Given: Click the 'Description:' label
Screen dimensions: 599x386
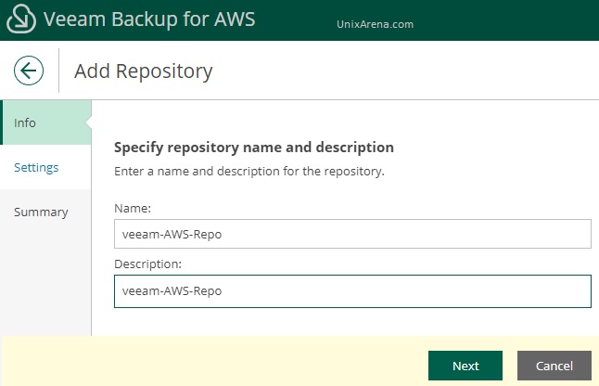Looking at the screenshot, I should [147, 264].
